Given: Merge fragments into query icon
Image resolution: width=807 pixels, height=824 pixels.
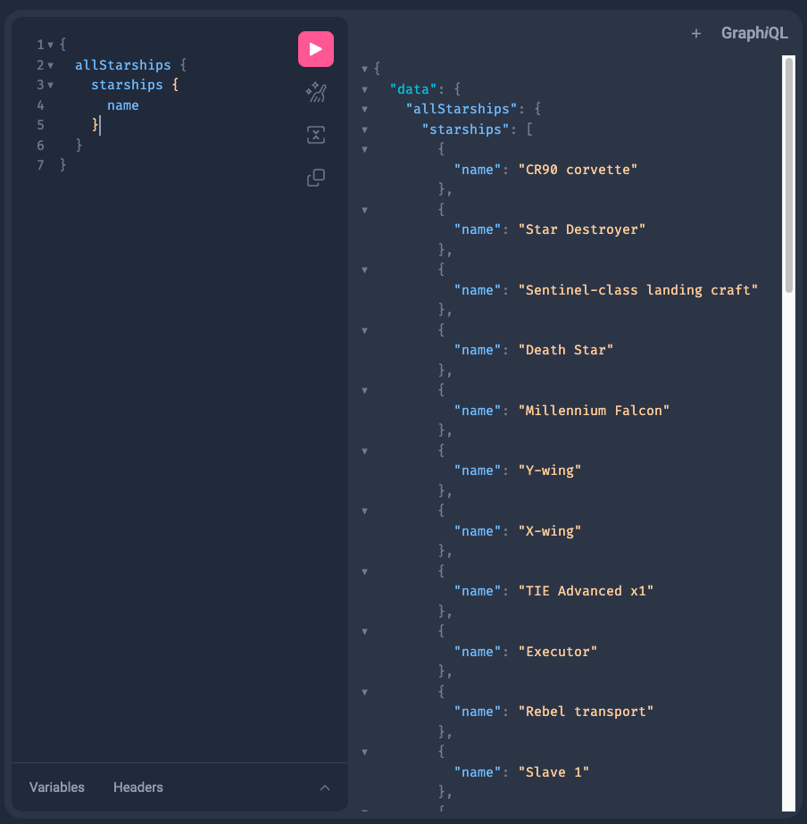Looking at the screenshot, I should click(x=316, y=135).
